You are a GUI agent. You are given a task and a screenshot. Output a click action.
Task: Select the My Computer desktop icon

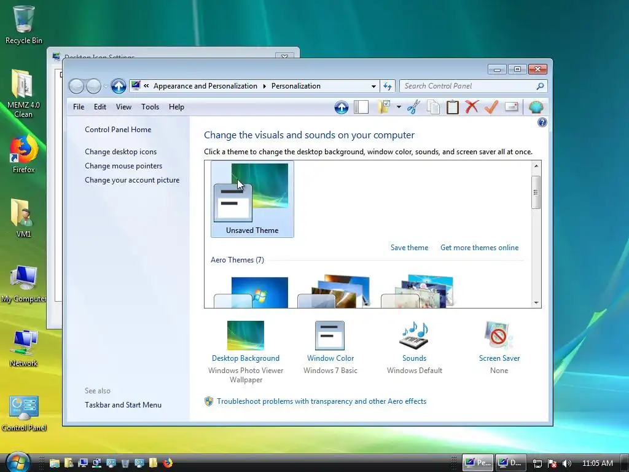[x=24, y=284]
